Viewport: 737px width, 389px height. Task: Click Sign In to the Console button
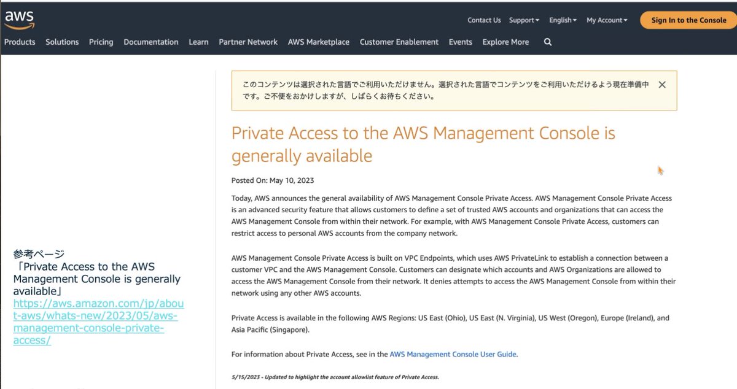point(688,20)
